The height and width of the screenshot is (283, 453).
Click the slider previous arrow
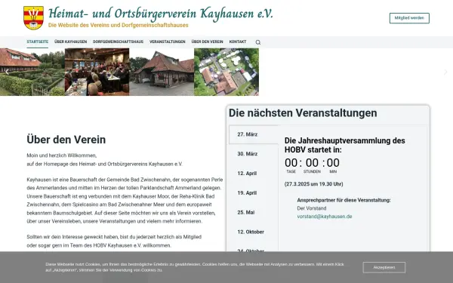coord(7,72)
